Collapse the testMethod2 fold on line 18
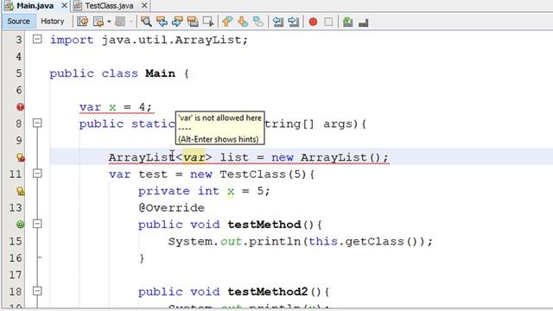553x311 pixels. point(37,291)
